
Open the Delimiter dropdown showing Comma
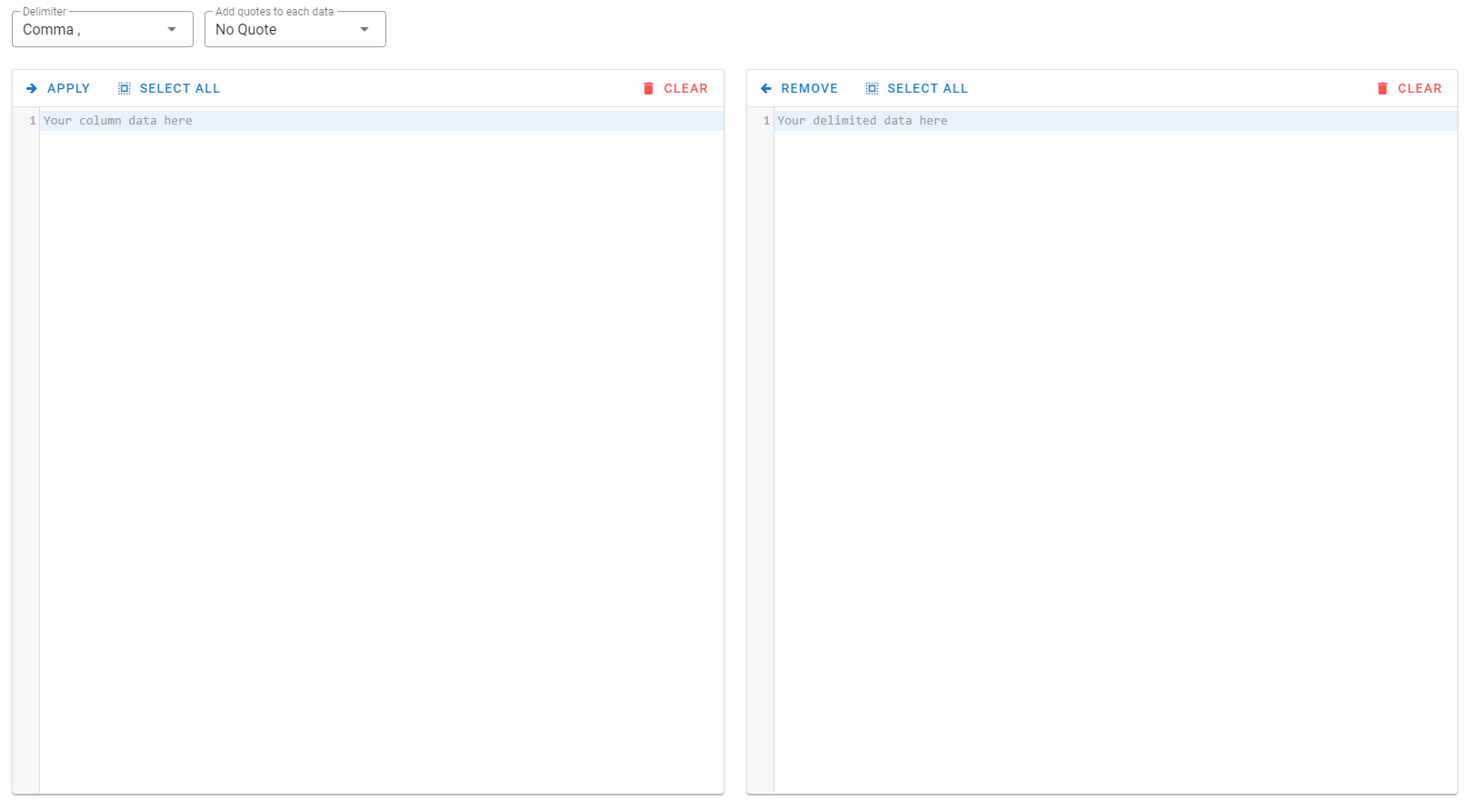(x=102, y=29)
